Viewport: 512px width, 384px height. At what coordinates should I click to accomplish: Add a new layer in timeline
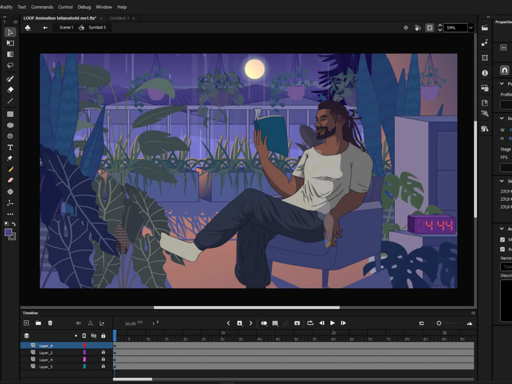(27, 323)
